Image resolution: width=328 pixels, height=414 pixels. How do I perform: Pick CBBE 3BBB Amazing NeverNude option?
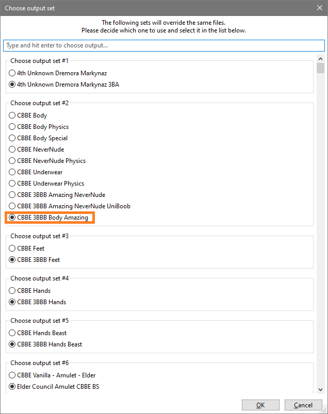pos(57,195)
